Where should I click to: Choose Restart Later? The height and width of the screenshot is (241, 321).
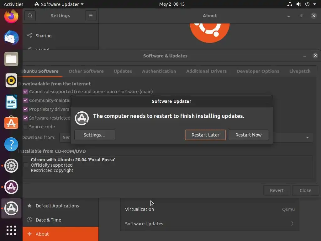pyautogui.click(x=205, y=135)
